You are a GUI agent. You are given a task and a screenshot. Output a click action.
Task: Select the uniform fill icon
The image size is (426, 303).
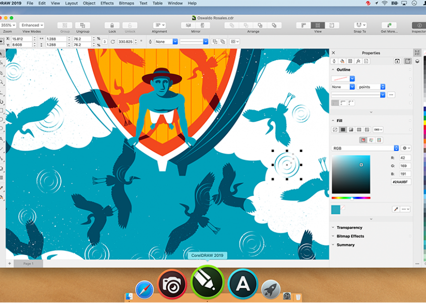click(343, 130)
